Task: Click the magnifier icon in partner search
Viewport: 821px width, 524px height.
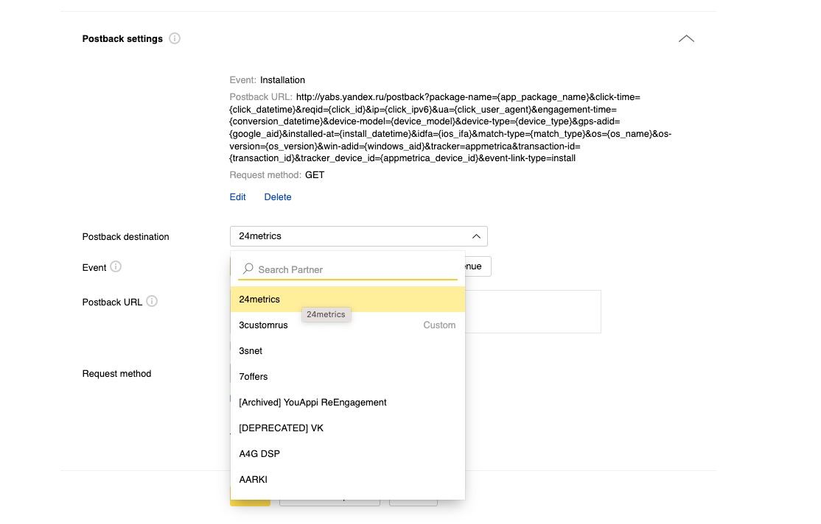Action: tap(248, 269)
